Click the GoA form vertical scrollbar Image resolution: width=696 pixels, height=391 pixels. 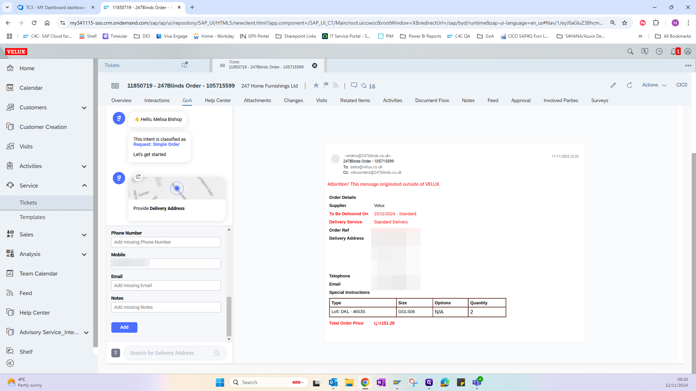229,317
